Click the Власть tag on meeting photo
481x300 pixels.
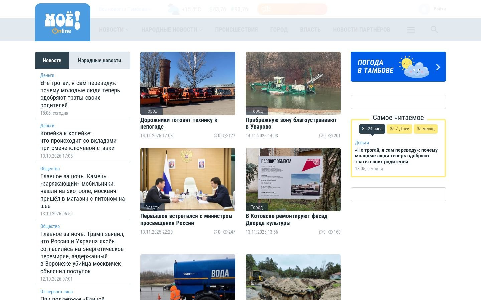pos(152,207)
